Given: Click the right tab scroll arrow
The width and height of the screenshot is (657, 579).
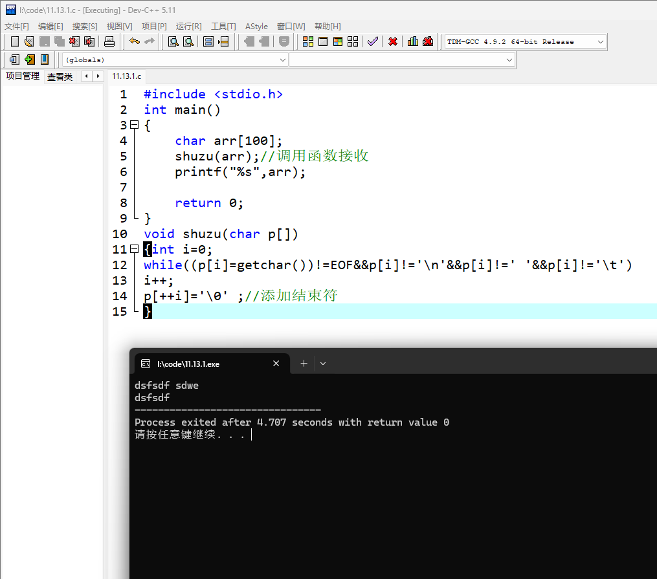Looking at the screenshot, I should click(x=98, y=76).
